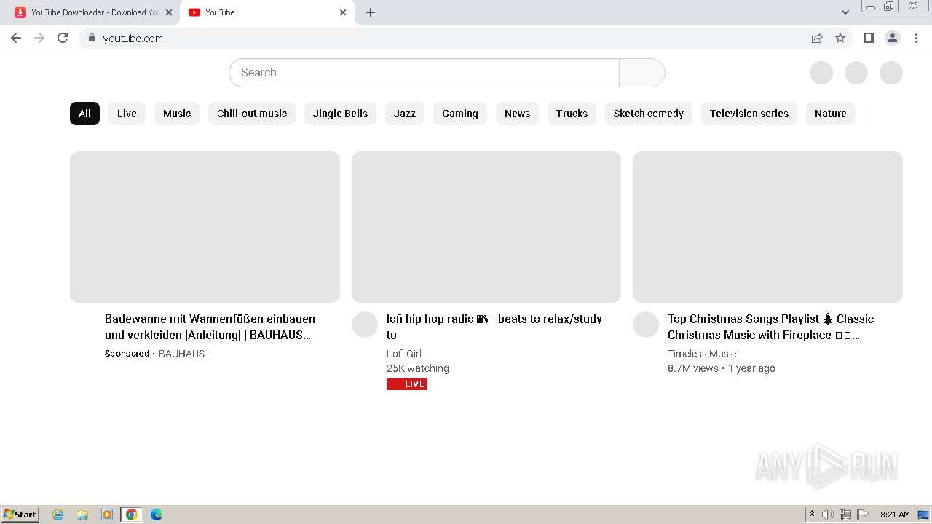Open Badewanne mit Wannenfüßen video title
932x524 pixels.
(210, 327)
